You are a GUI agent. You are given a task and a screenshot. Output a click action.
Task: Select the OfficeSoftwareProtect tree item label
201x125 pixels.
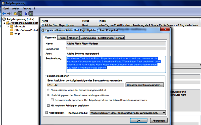26,30
